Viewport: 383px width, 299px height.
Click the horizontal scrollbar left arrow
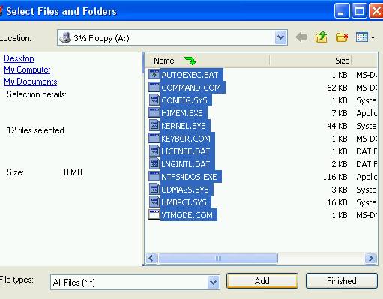tap(151, 258)
